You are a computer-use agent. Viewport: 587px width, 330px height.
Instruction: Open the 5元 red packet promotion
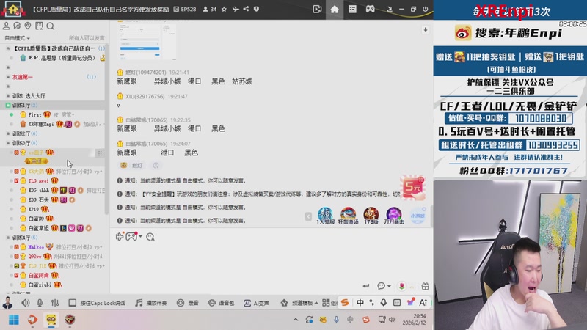coord(413,187)
